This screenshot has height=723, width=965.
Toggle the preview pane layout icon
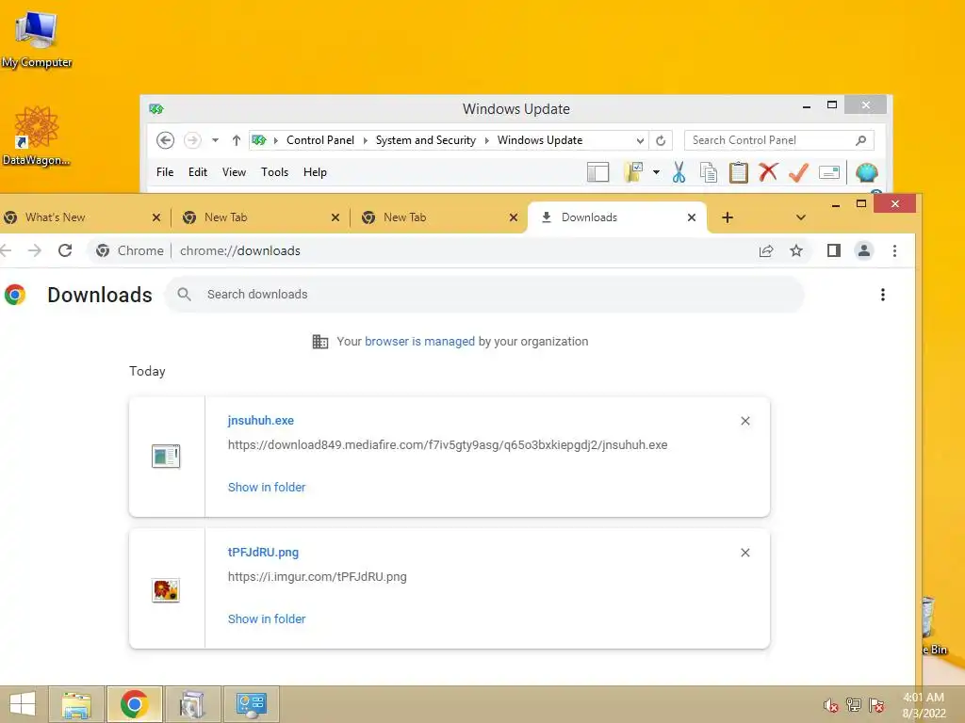coord(597,173)
